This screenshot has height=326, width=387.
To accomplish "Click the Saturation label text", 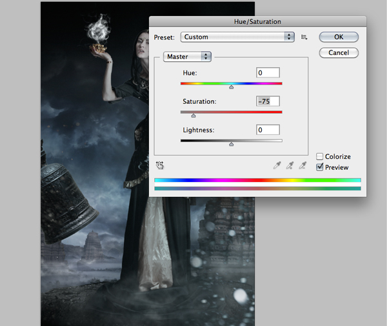I will [x=199, y=101].
